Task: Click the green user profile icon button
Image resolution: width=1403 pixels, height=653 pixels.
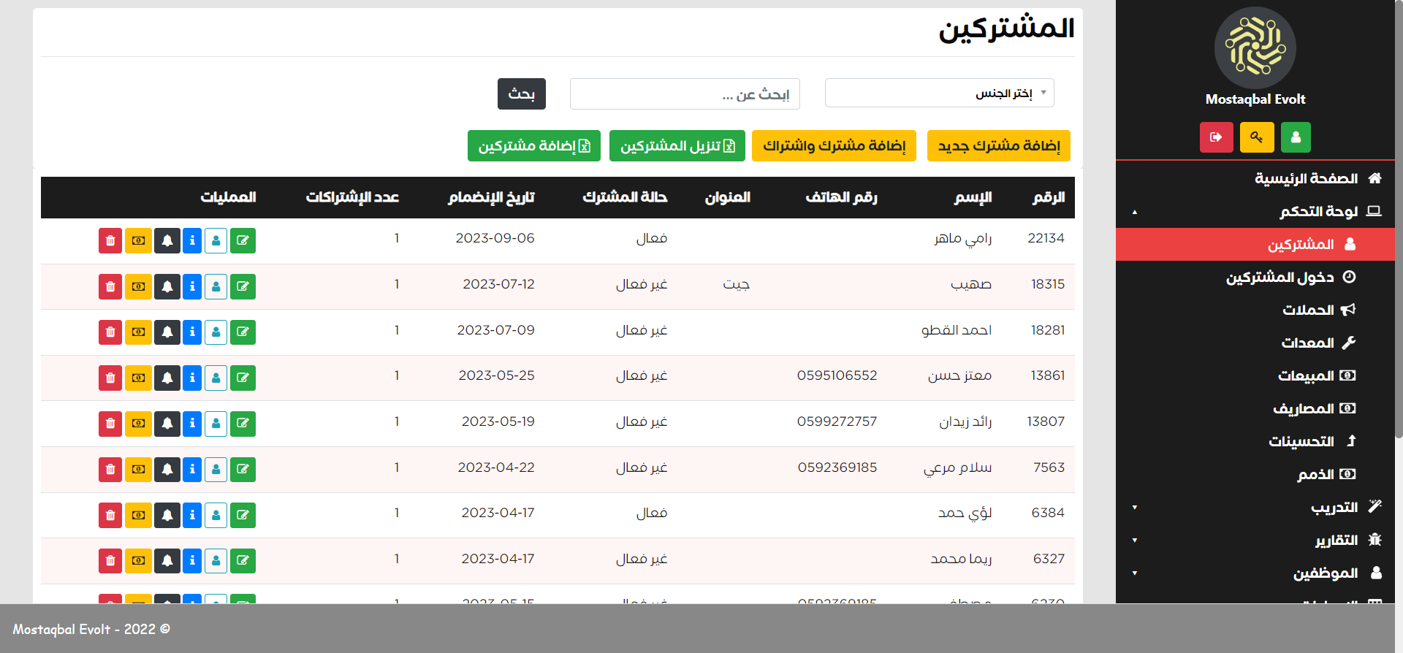Action: coord(1296,137)
